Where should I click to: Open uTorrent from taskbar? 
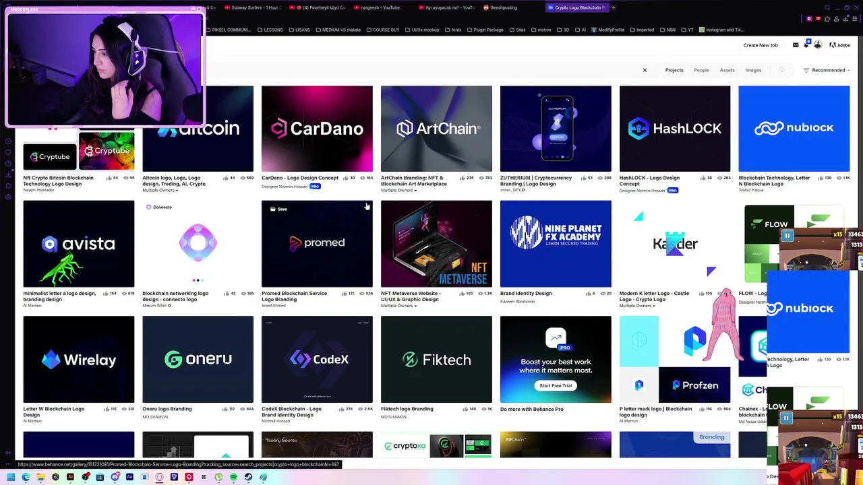tap(218, 477)
